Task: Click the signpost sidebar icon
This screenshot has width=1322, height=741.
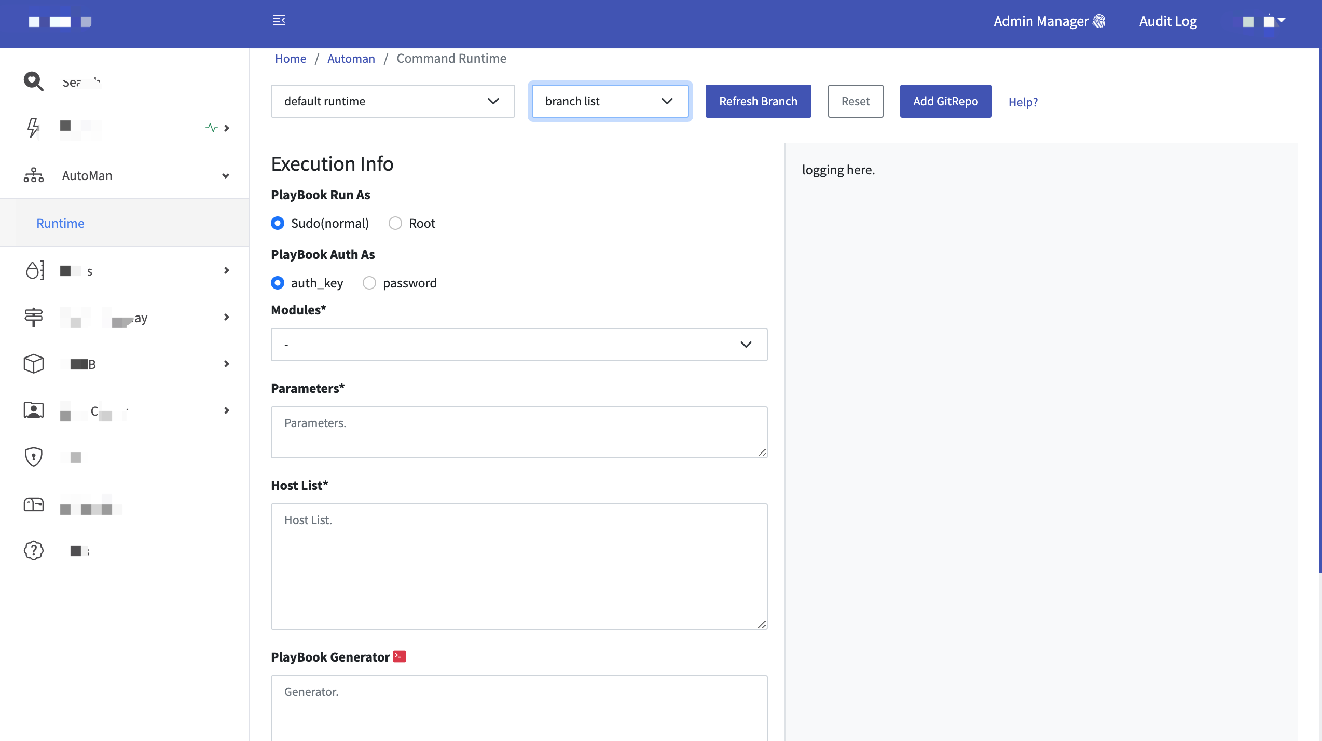Action: pos(34,317)
